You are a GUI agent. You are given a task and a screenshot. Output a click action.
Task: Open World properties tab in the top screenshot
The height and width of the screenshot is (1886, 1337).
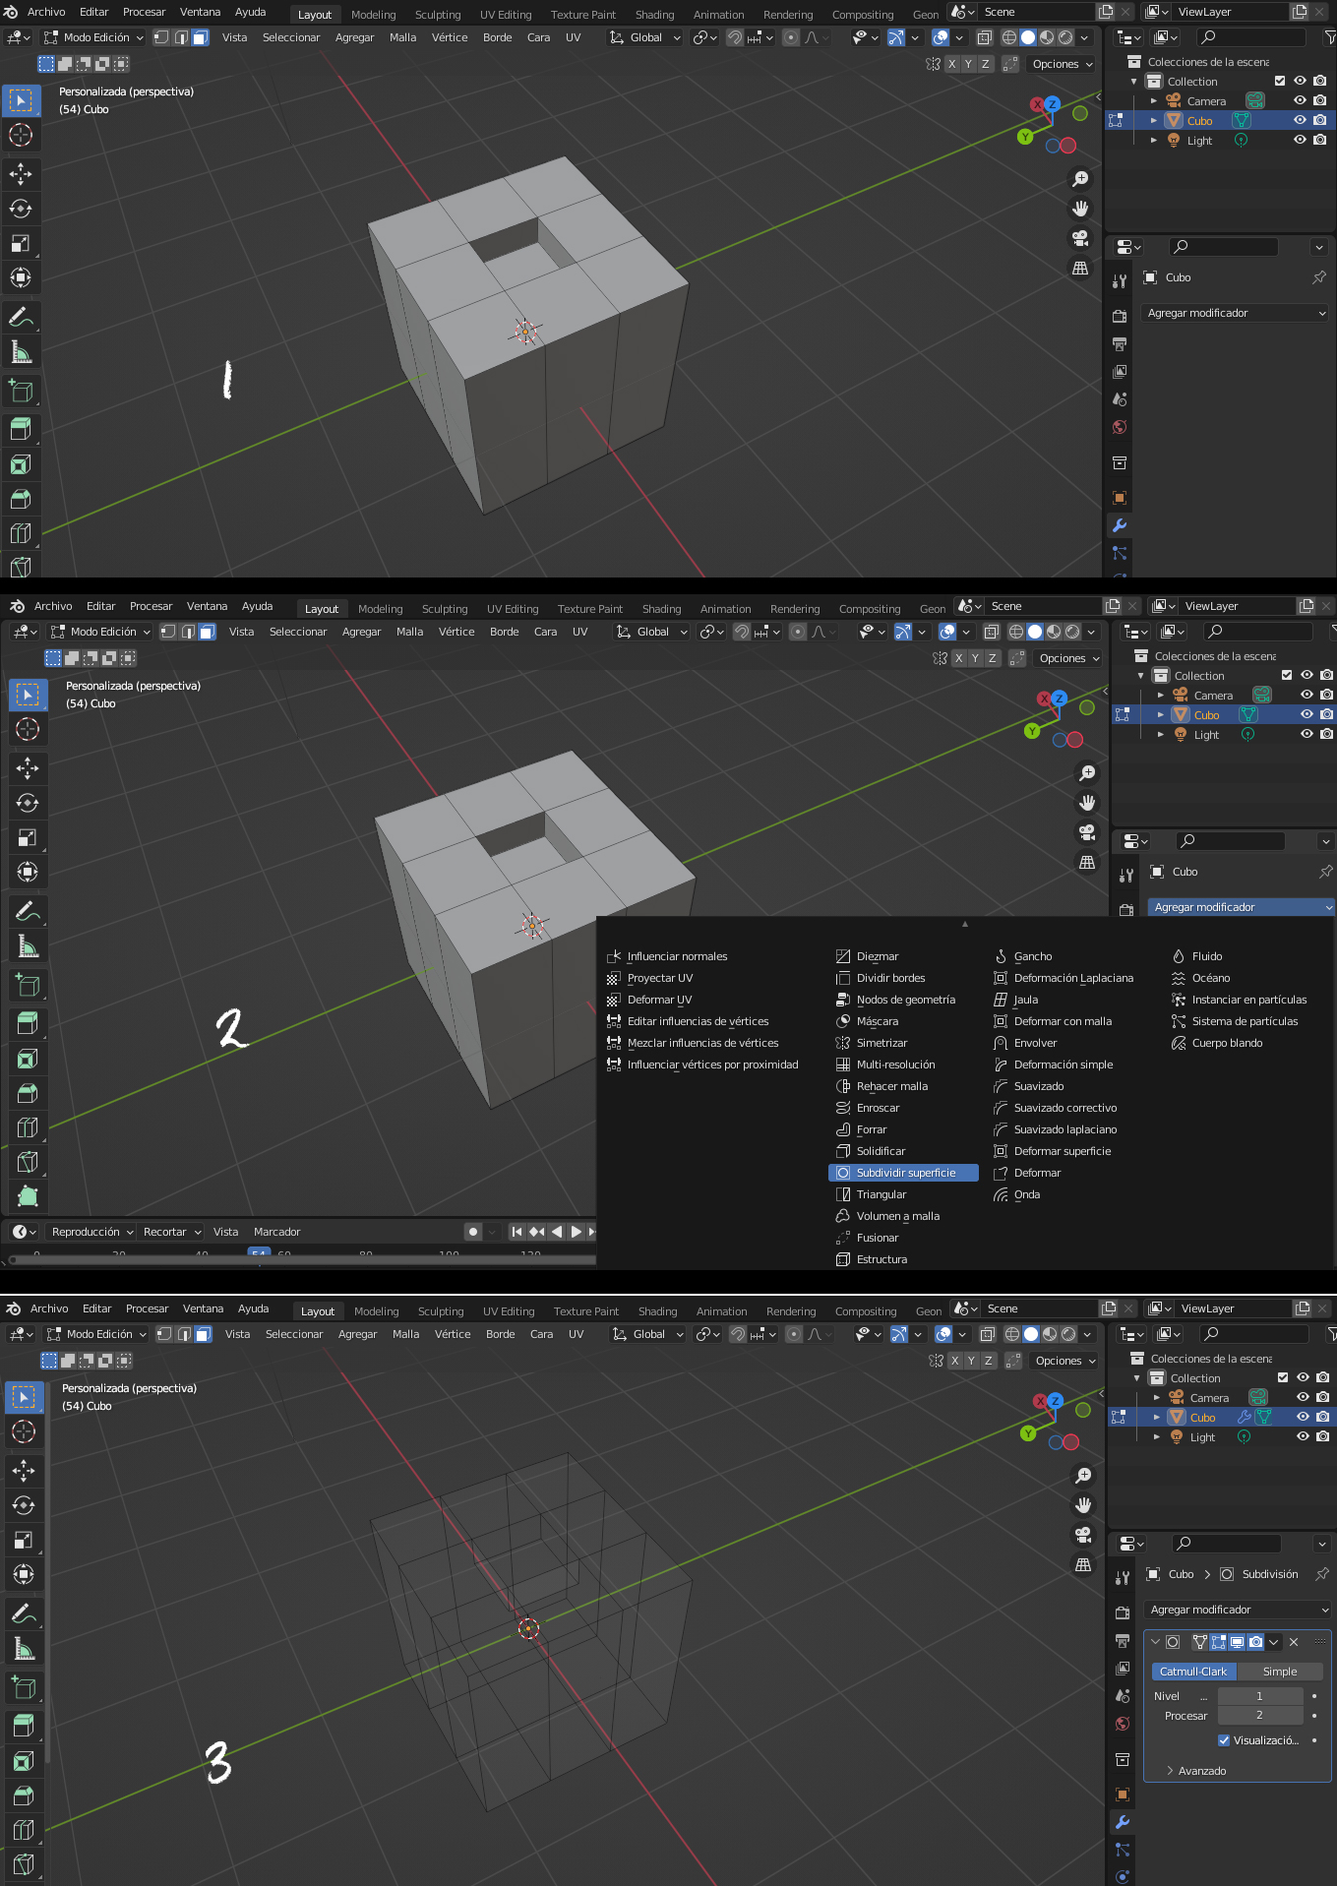(1120, 427)
